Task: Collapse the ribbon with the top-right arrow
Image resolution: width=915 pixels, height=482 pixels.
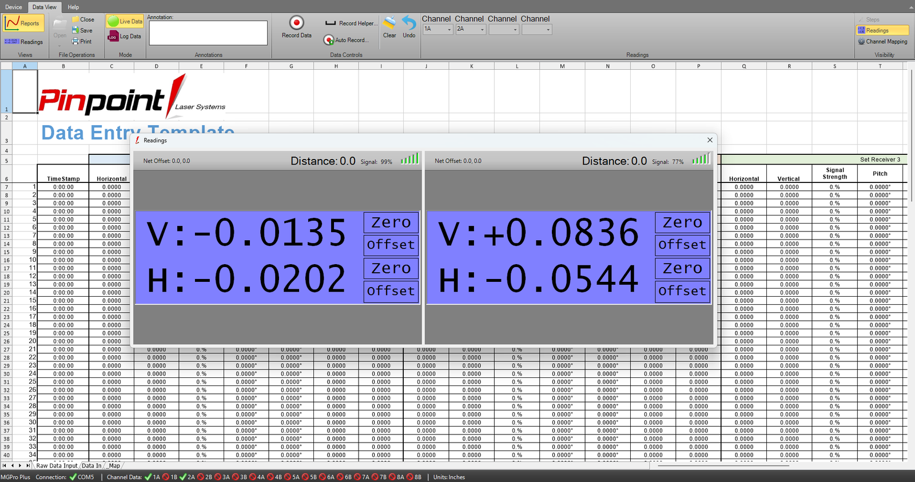Action: tap(911, 7)
